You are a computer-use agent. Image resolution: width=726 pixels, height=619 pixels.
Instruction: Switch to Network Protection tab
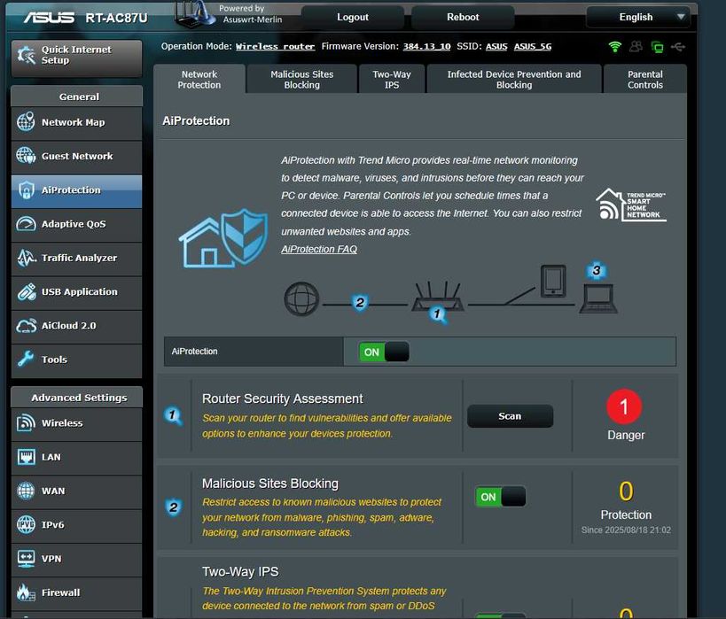click(199, 80)
